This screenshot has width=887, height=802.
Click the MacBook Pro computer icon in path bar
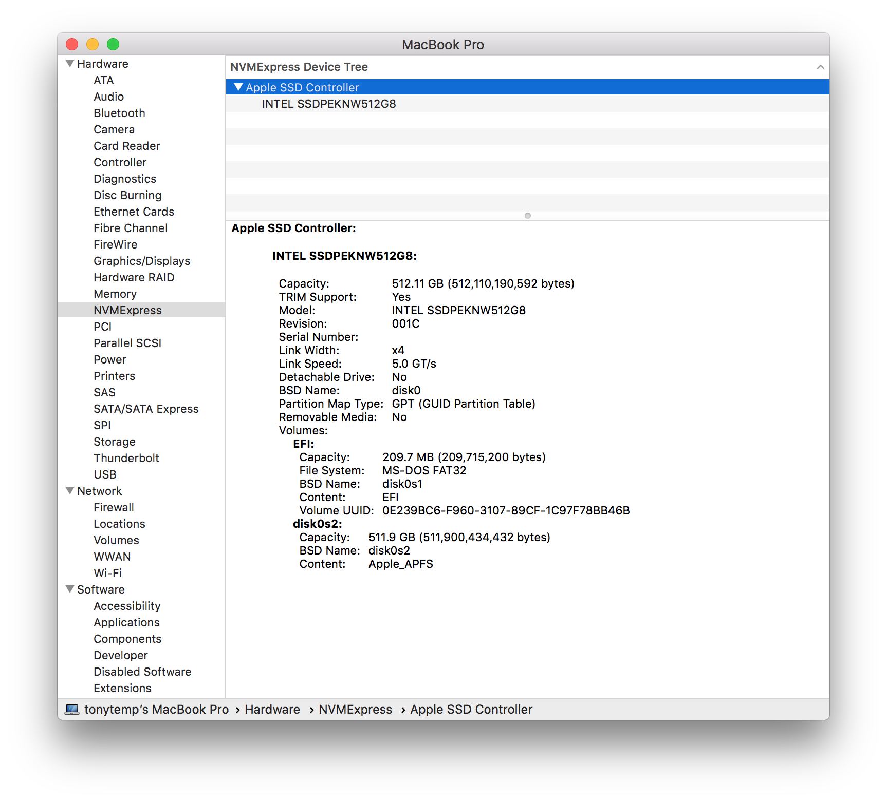click(72, 710)
